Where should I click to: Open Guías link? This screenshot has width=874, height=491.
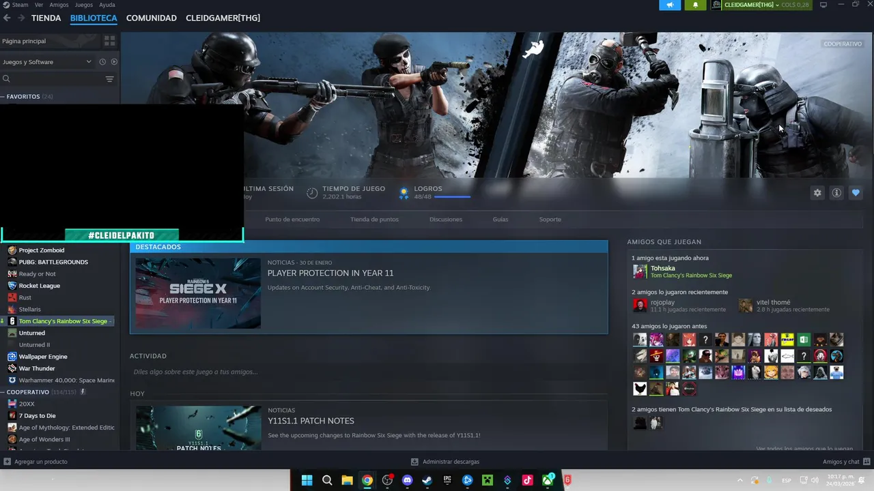click(501, 220)
